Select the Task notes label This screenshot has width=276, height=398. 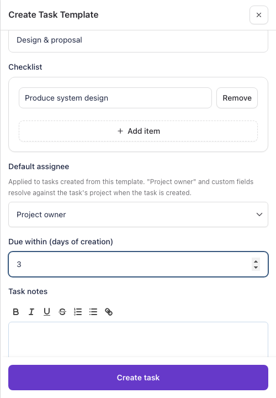point(28,291)
